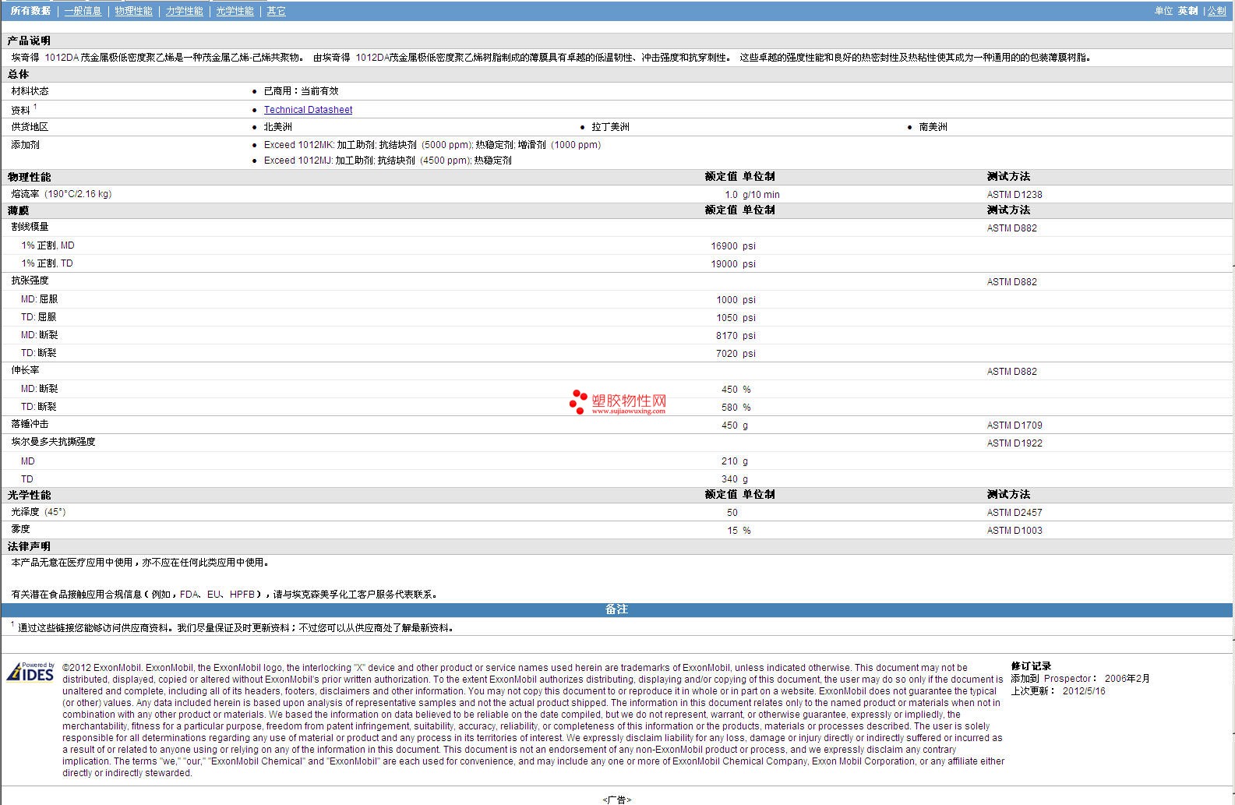Viewport: 1235px width, 805px height.
Task: Click the 抗张强度 row label
Action: (30, 281)
